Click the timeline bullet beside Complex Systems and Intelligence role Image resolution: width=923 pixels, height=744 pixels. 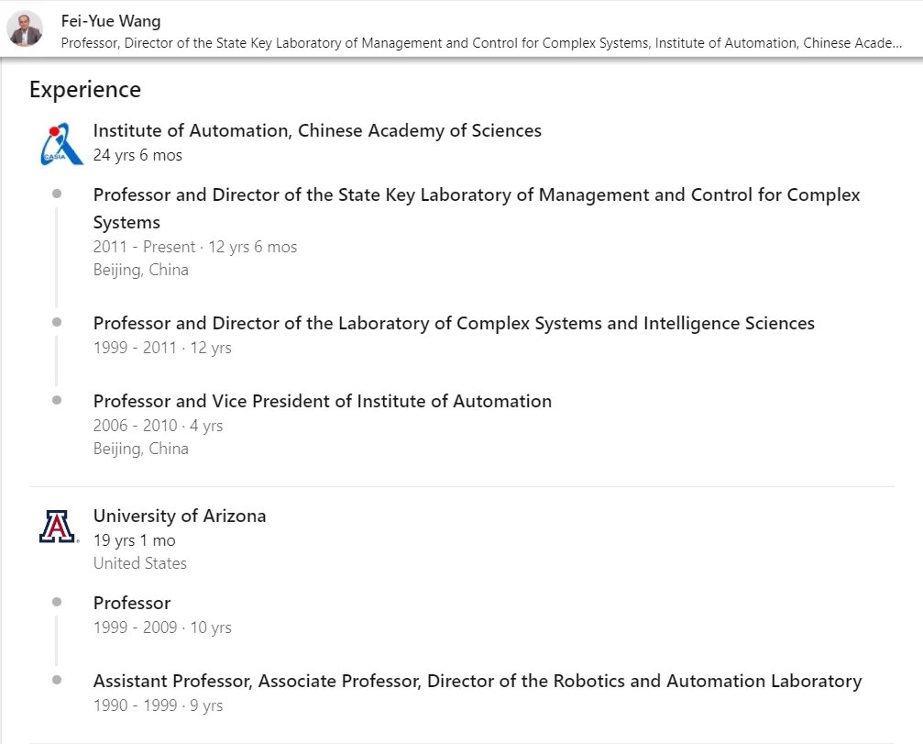(57, 323)
